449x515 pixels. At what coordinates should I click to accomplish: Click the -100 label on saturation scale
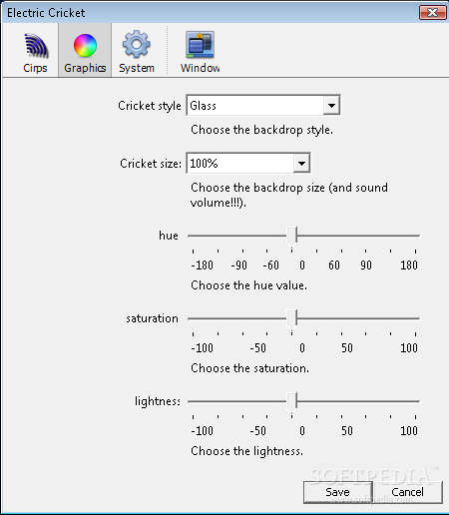click(203, 348)
